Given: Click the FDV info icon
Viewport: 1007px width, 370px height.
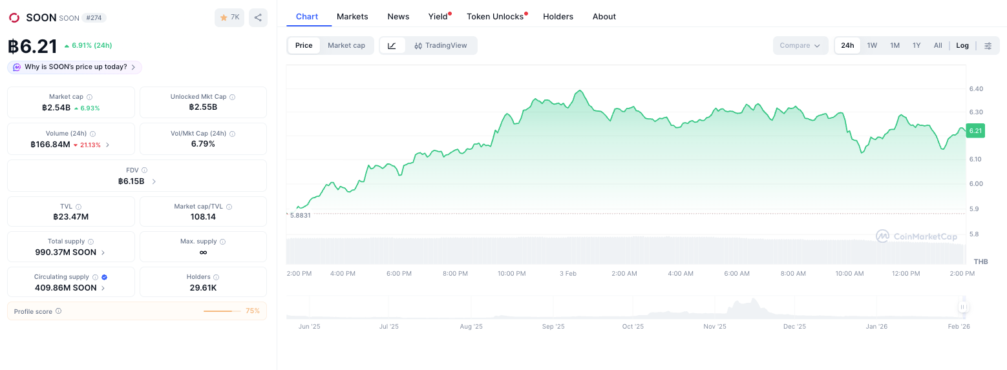Looking at the screenshot, I should (x=144, y=170).
